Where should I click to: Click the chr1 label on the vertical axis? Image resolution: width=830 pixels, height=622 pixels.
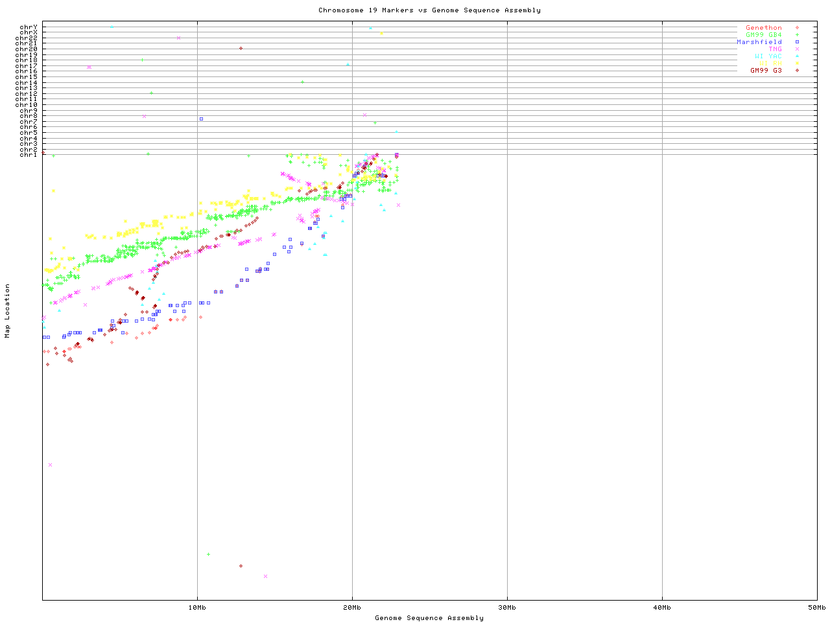point(29,155)
